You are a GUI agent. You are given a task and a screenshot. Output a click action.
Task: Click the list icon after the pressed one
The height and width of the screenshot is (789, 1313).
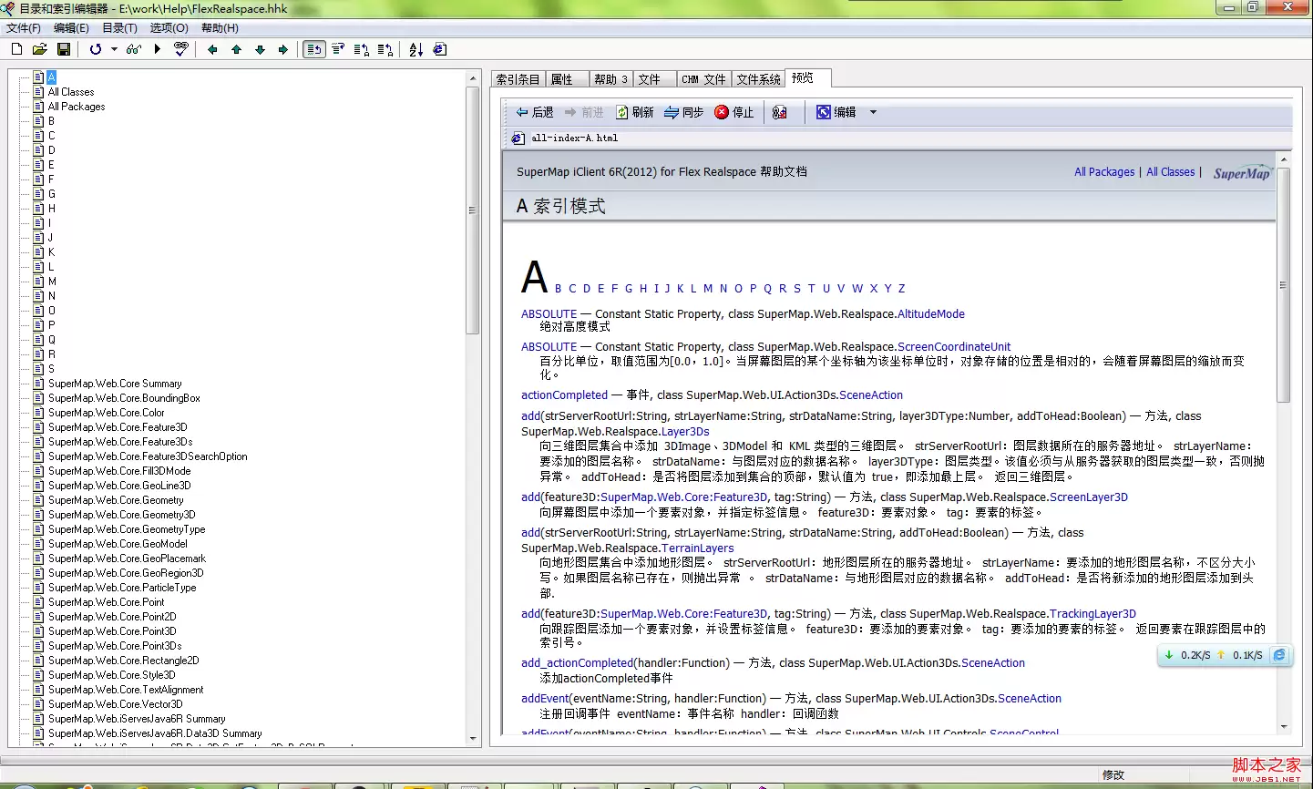tap(338, 49)
